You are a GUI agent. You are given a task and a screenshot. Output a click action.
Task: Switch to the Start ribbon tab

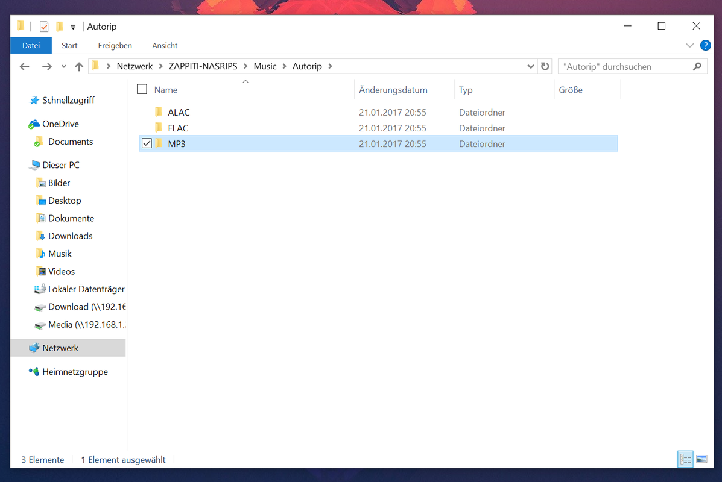coord(69,46)
